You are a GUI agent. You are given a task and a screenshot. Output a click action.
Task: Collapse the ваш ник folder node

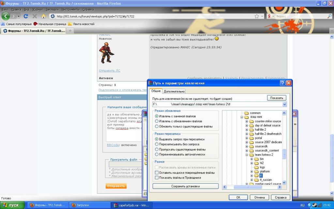242,117
